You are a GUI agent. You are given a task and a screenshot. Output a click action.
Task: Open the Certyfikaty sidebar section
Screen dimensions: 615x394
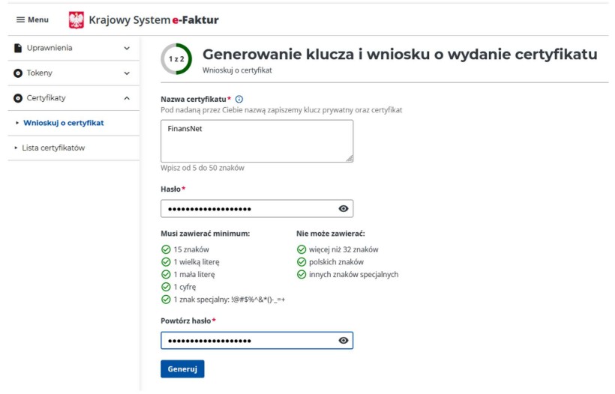pos(73,98)
